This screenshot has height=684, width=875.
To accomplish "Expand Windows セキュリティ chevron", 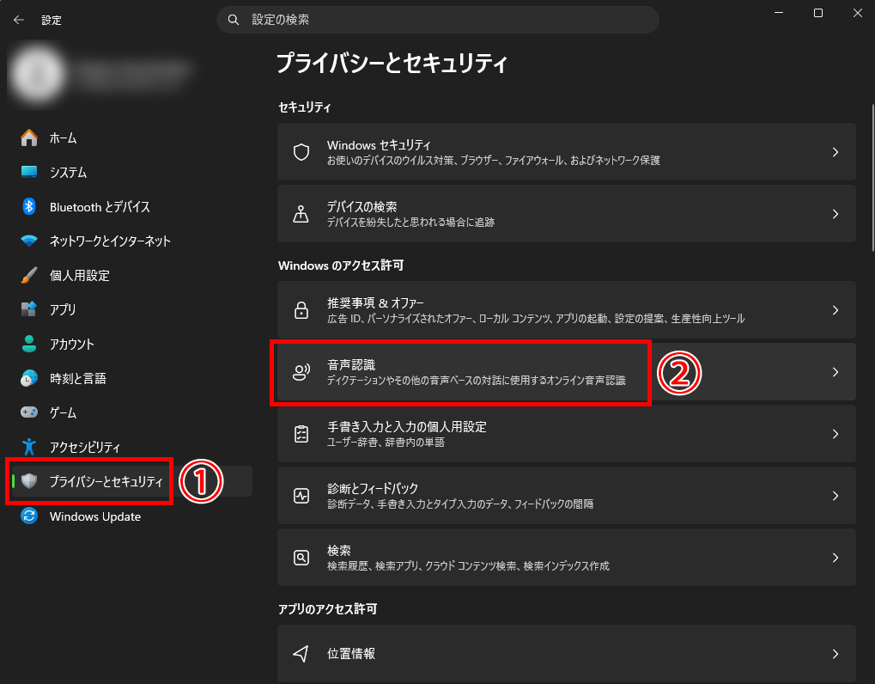I will pyautogui.click(x=836, y=152).
